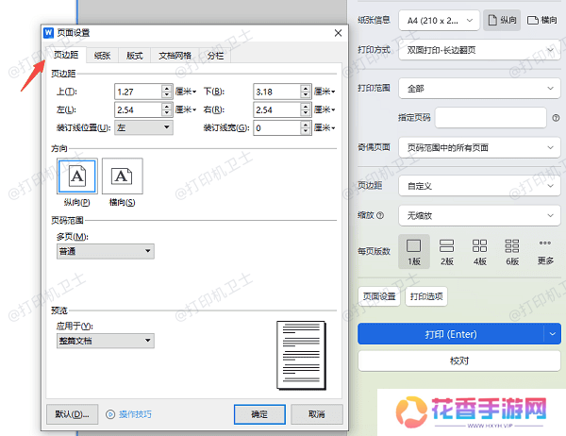Select 横向 landscape in print panel

tap(541, 20)
